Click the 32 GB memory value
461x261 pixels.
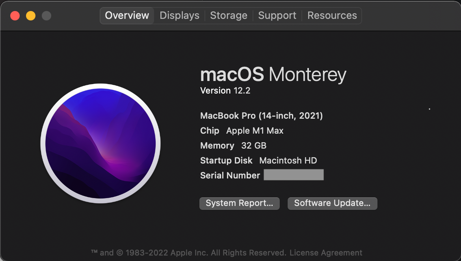pos(254,146)
